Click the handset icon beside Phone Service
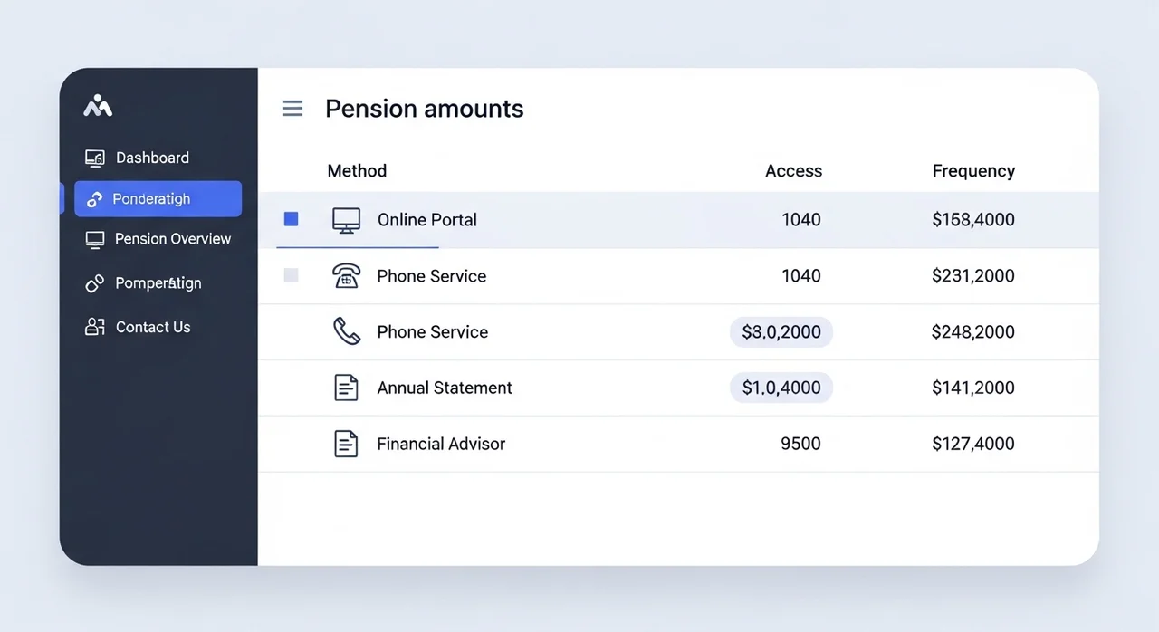 coord(346,331)
